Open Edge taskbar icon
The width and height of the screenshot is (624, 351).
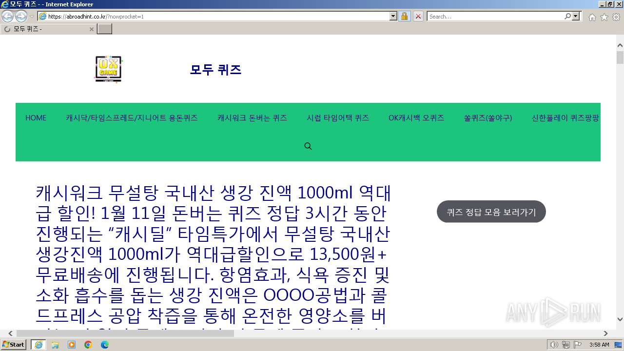pyautogui.click(x=105, y=345)
